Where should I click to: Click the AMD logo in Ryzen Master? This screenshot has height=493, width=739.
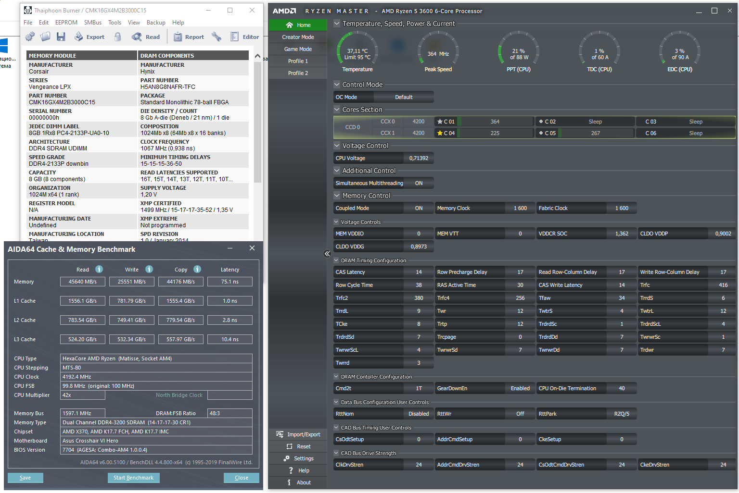(x=284, y=11)
